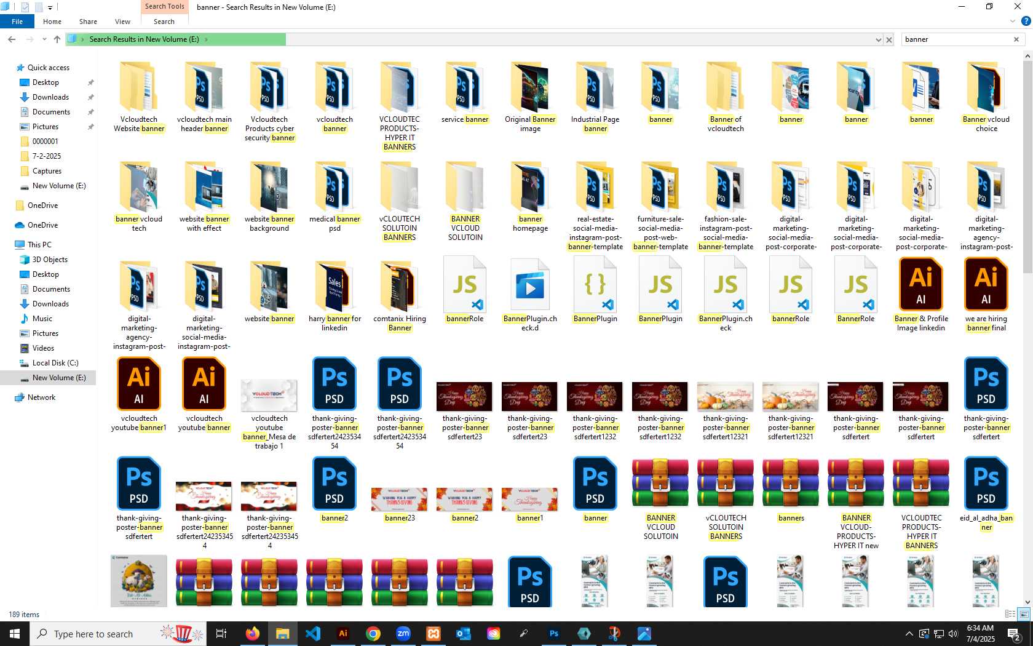Select 'search results in New Volume (E:)' breadcrumb
Viewport: 1033px width, 646px height.
(144, 39)
